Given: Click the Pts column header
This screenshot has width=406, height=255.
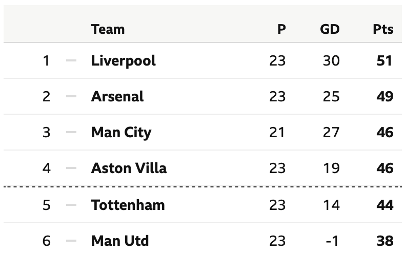Looking at the screenshot, I should click(383, 29).
